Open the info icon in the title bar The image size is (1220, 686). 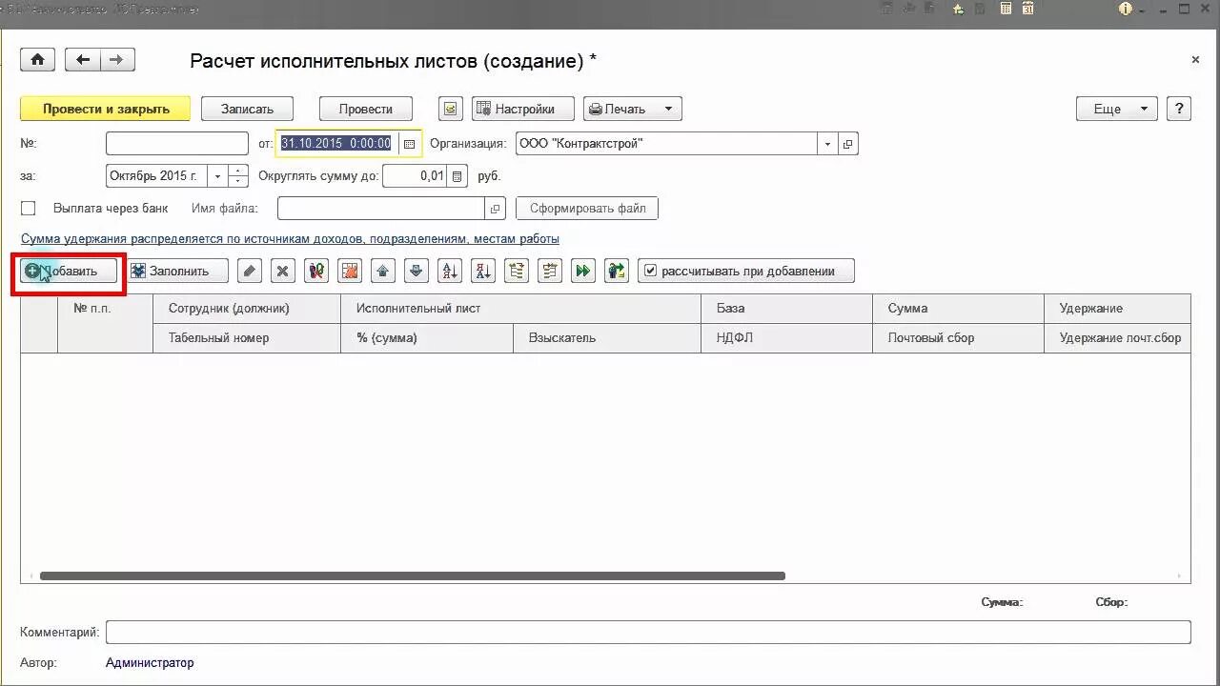1126,9
